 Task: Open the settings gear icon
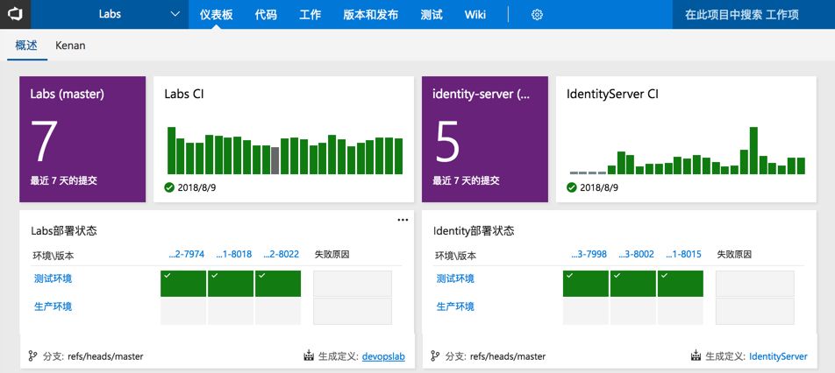click(x=537, y=15)
